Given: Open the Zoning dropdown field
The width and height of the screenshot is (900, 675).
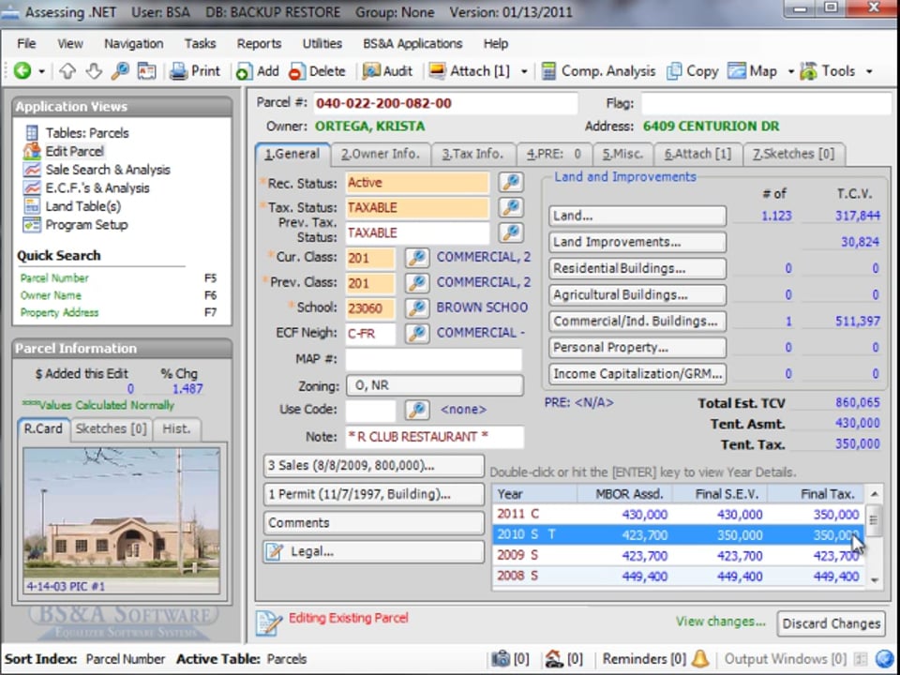Looking at the screenshot, I should (434, 385).
